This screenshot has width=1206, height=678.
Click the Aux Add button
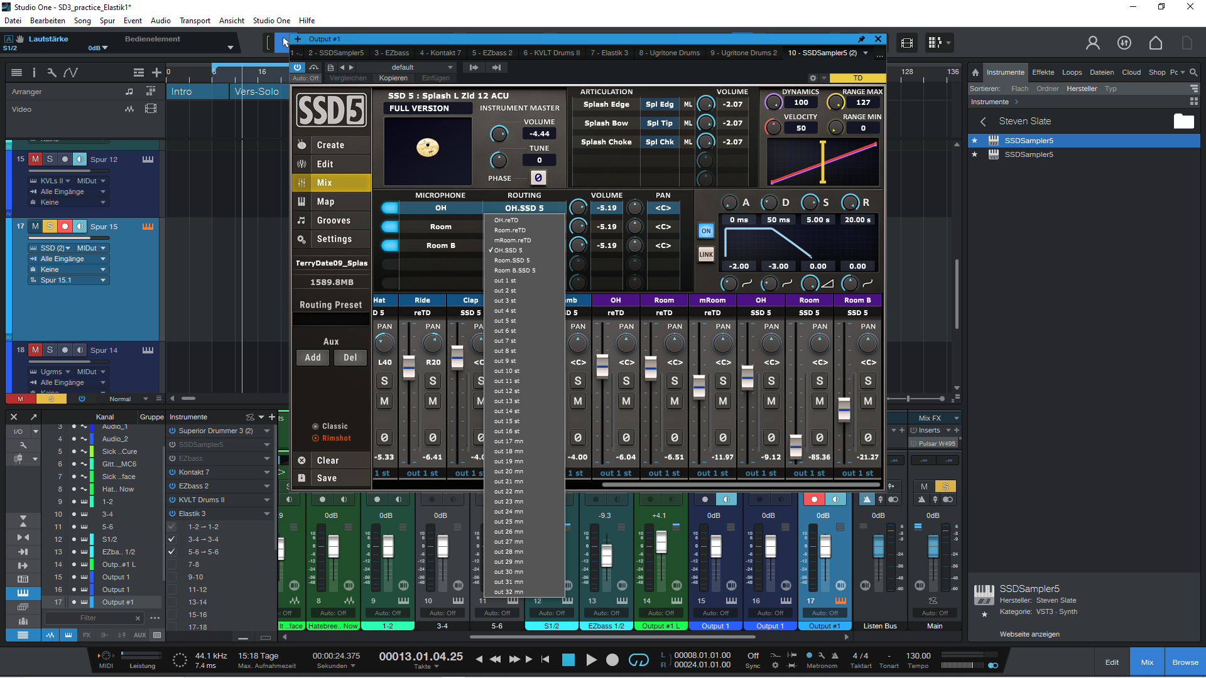tap(313, 357)
